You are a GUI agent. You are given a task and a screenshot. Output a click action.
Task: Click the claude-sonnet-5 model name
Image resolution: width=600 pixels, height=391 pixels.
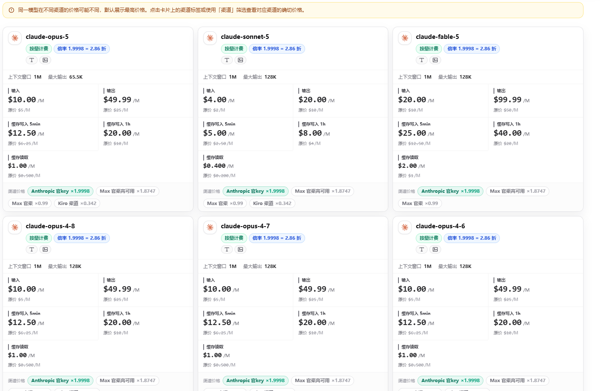[x=245, y=37]
